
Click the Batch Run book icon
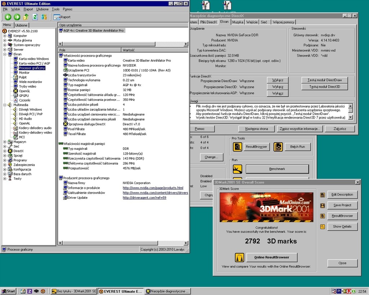coord(278,147)
